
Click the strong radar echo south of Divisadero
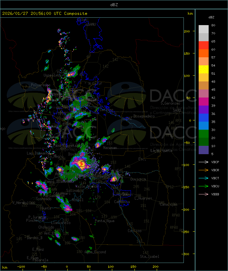point(81,163)
